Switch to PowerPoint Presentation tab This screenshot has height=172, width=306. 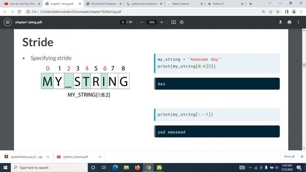coord(104,4)
